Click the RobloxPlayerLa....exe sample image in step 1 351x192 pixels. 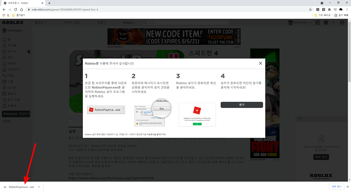[106, 110]
